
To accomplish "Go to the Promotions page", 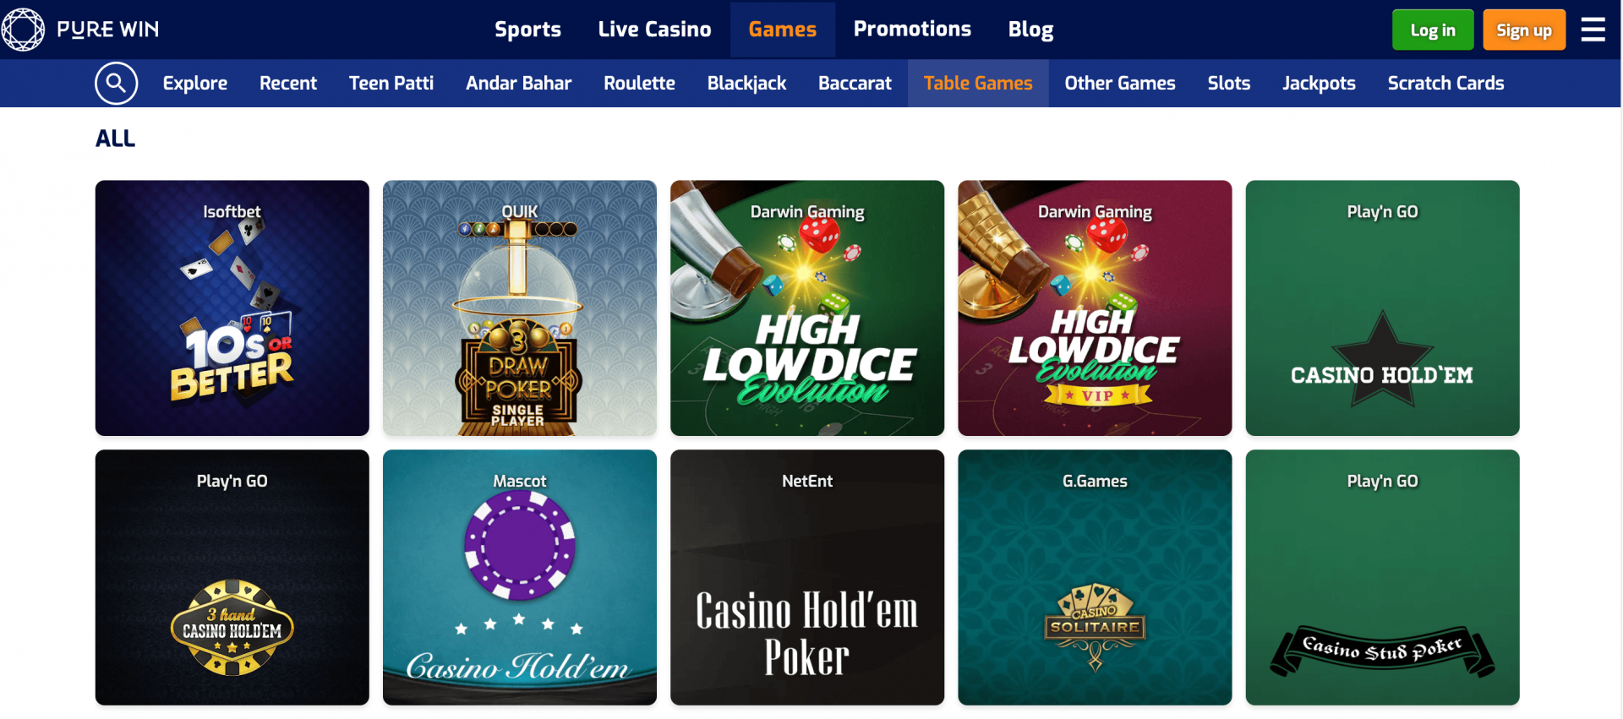I will pos(912,30).
